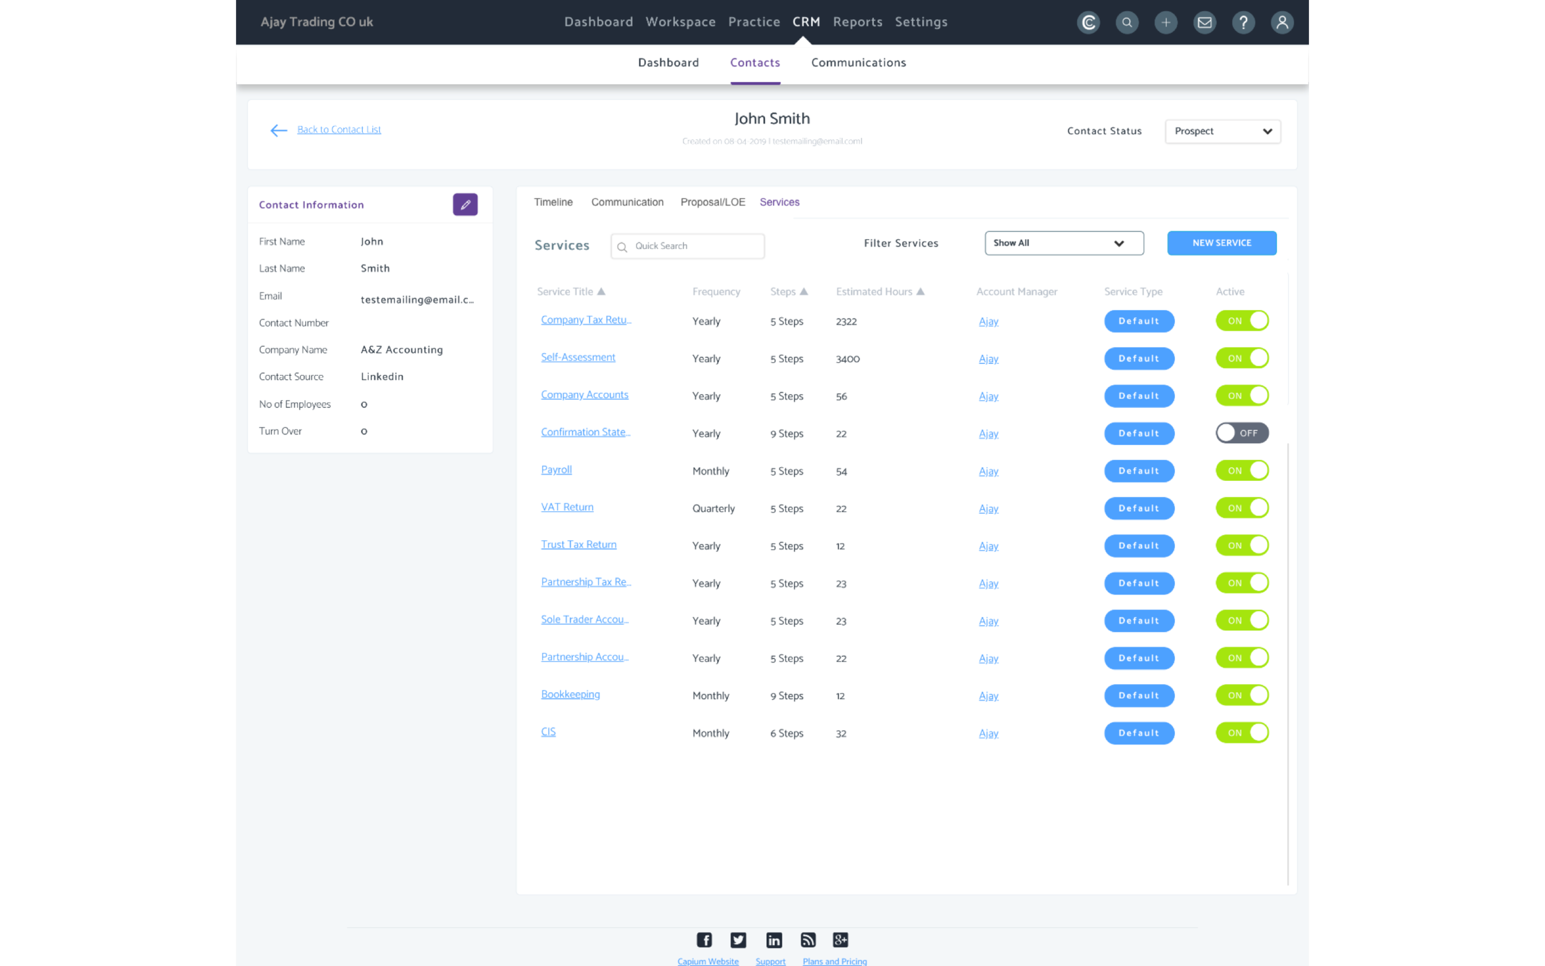Open the LinkedIn footer icon
The height and width of the screenshot is (966, 1545).
pos(774,940)
